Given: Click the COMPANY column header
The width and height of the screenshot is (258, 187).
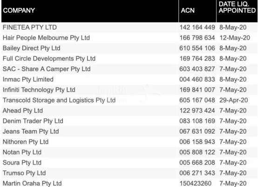Looking at the screenshot, I should [x=19, y=10].
